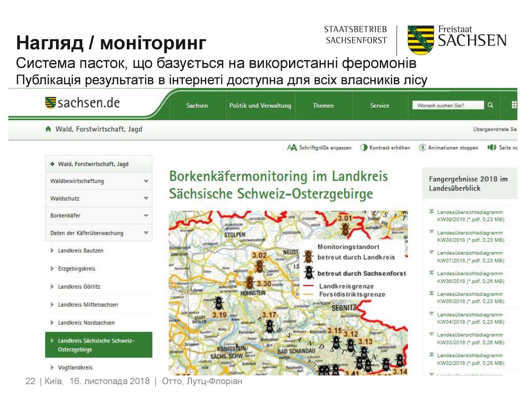The width and height of the screenshot is (532, 399).
Task: Click the home icon in breadcrumb
Action: pos(49,129)
